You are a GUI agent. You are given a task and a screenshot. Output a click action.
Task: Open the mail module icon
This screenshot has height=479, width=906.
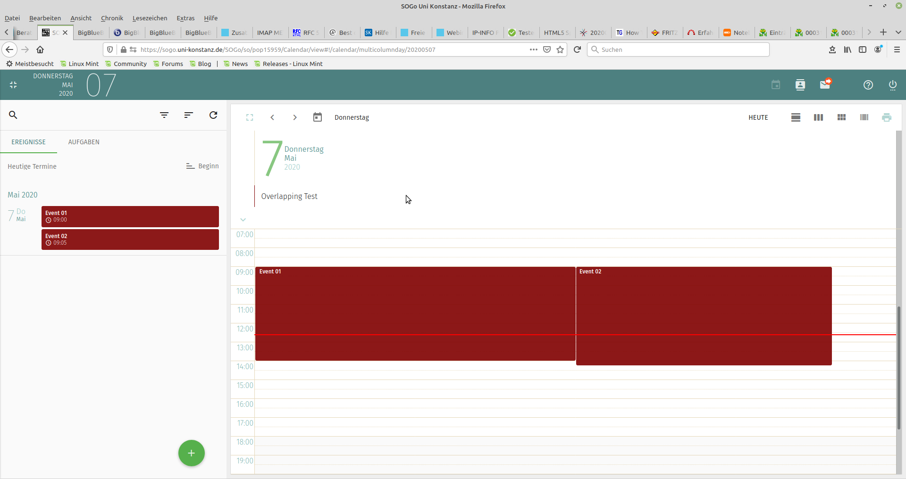825,85
